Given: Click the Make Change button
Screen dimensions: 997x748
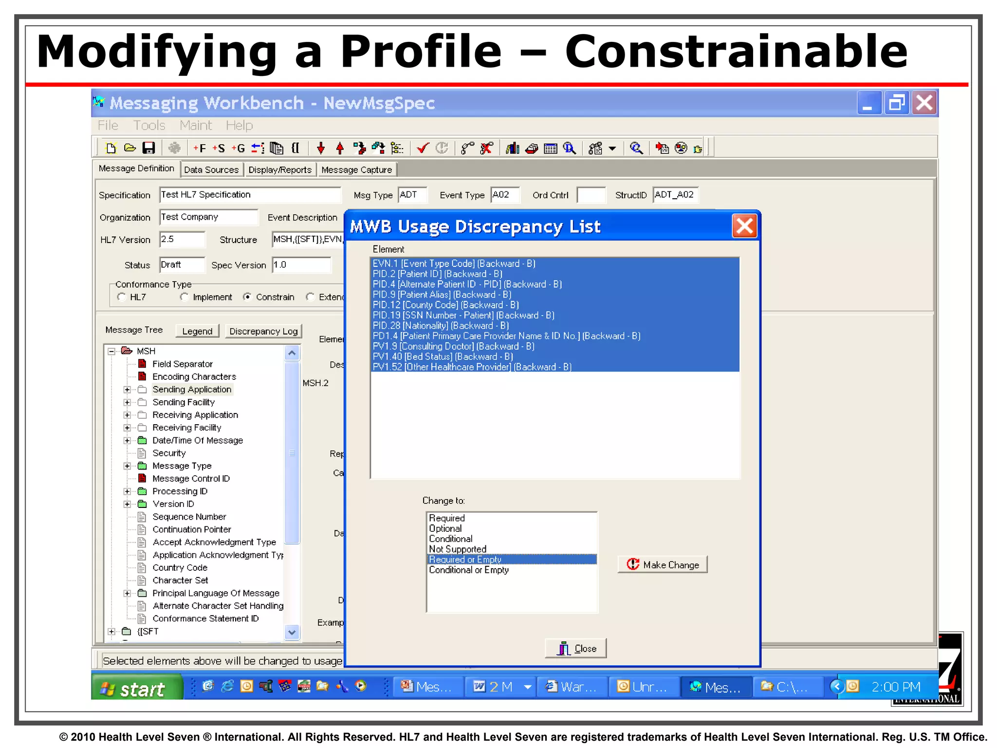Looking at the screenshot, I should pos(662,564).
